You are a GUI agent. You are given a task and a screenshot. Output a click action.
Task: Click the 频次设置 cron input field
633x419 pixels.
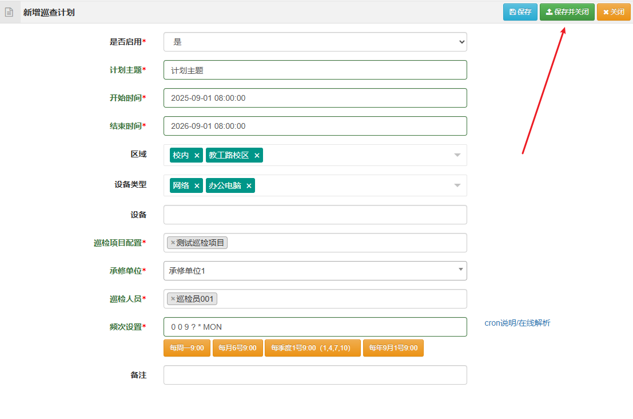(x=315, y=327)
